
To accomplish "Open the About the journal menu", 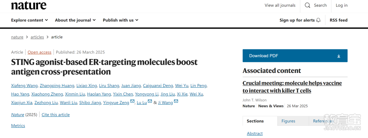I will tap(75, 20).
